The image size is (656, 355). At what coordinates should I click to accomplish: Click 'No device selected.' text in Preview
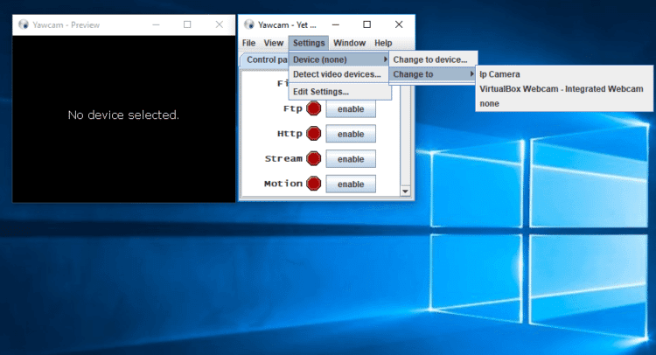coord(123,115)
